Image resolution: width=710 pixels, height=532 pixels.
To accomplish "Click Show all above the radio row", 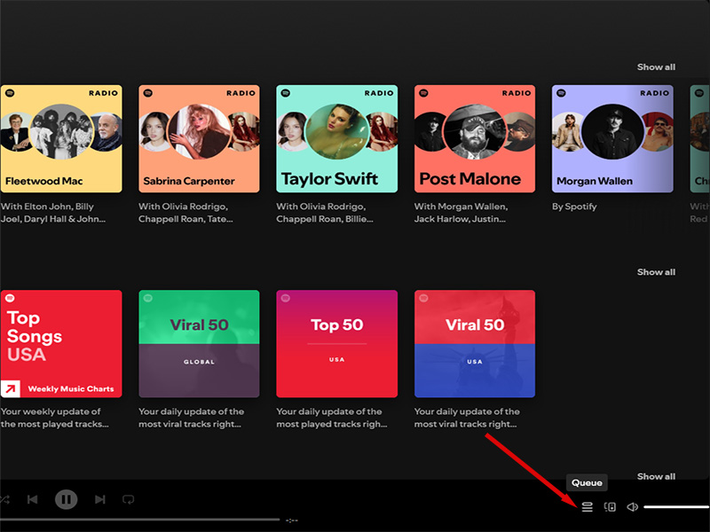I will (656, 67).
